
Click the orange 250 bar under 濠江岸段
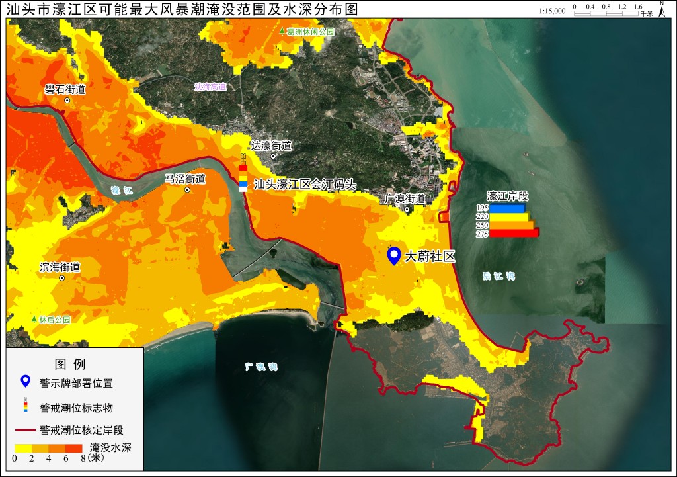[x=512, y=225]
